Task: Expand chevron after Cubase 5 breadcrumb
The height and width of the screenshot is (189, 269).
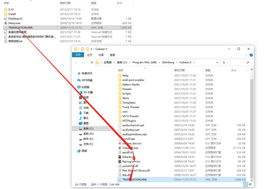Action: tap(194, 62)
